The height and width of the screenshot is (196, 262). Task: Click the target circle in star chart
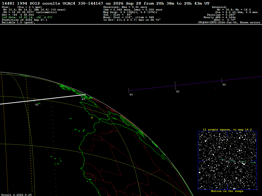(227, 160)
